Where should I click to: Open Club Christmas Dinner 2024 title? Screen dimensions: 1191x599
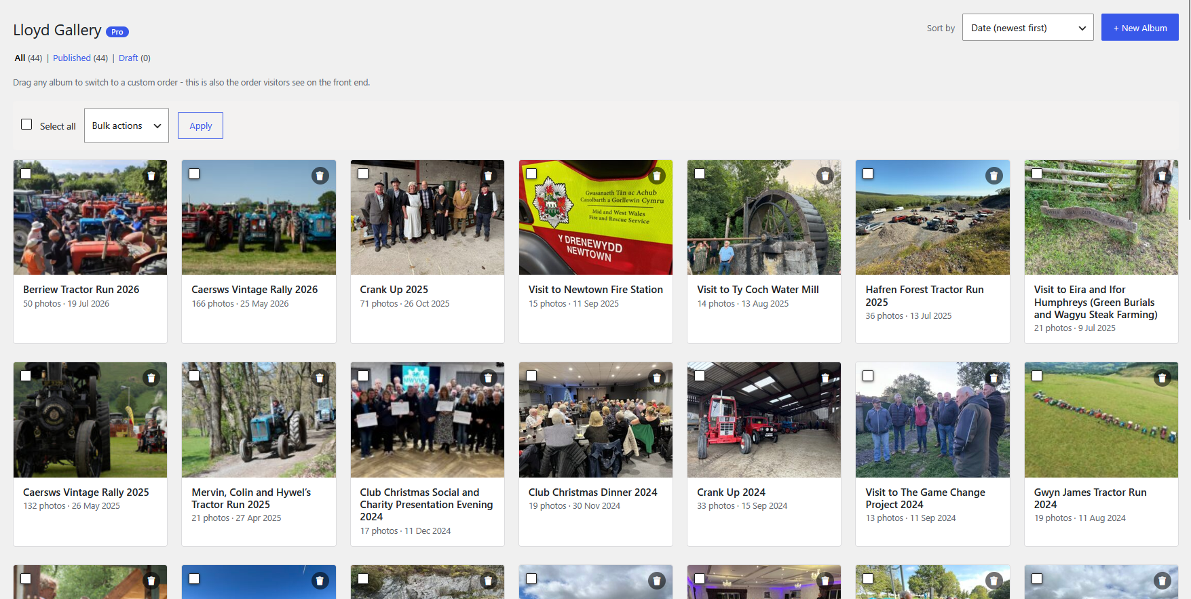(x=593, y=492)
